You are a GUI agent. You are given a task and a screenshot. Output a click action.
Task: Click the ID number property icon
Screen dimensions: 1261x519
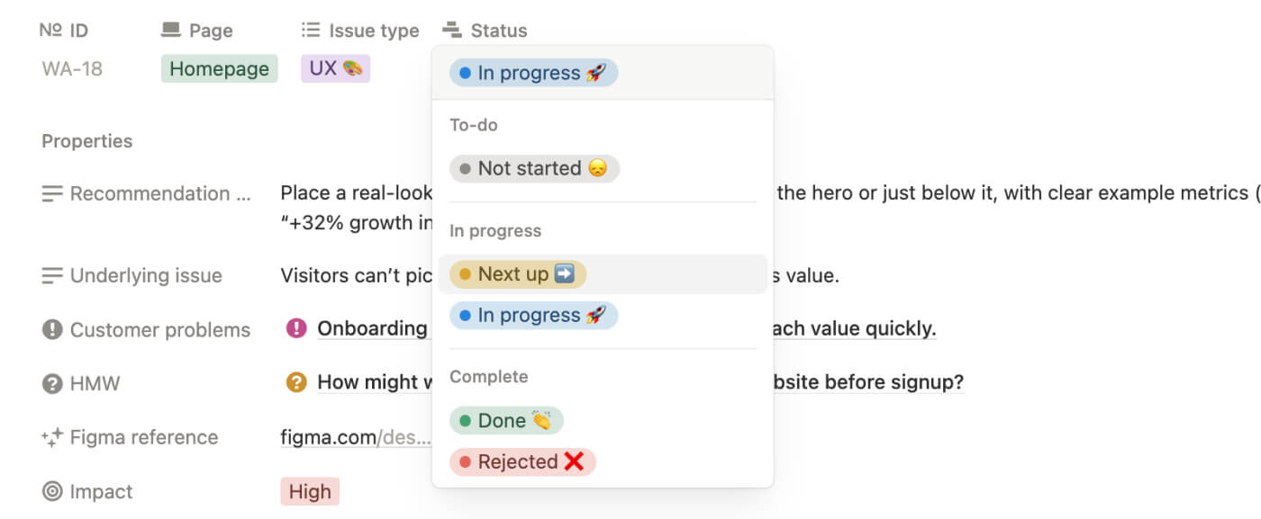click(50, 30)
